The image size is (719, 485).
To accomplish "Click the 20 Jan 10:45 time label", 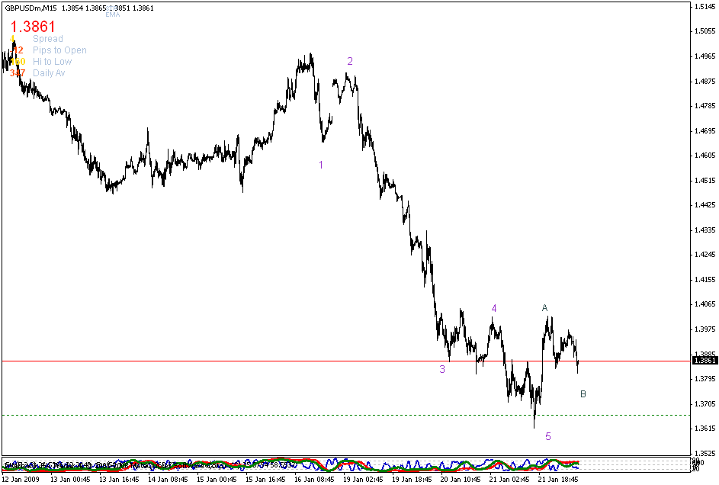I will tap(459, 480).
